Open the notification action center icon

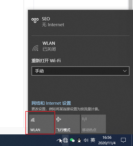coord(123,140)
